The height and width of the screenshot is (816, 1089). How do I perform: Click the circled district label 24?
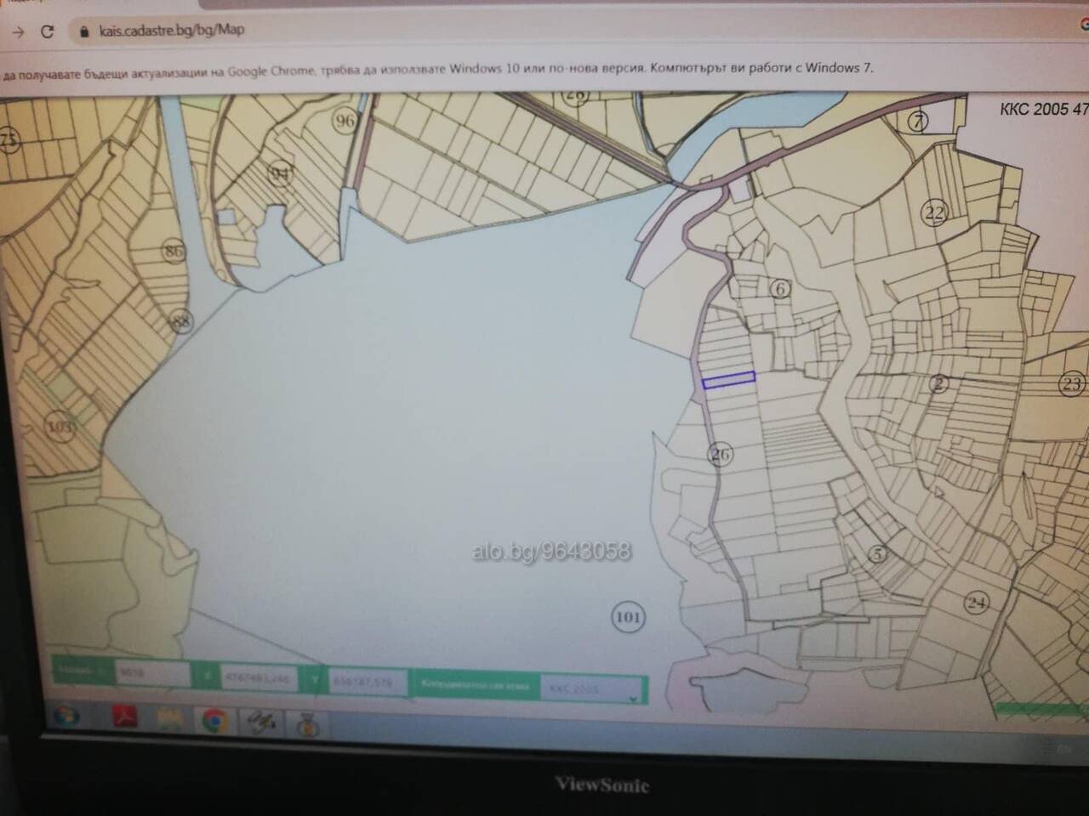pyautogui.click(x=976, y=603)
